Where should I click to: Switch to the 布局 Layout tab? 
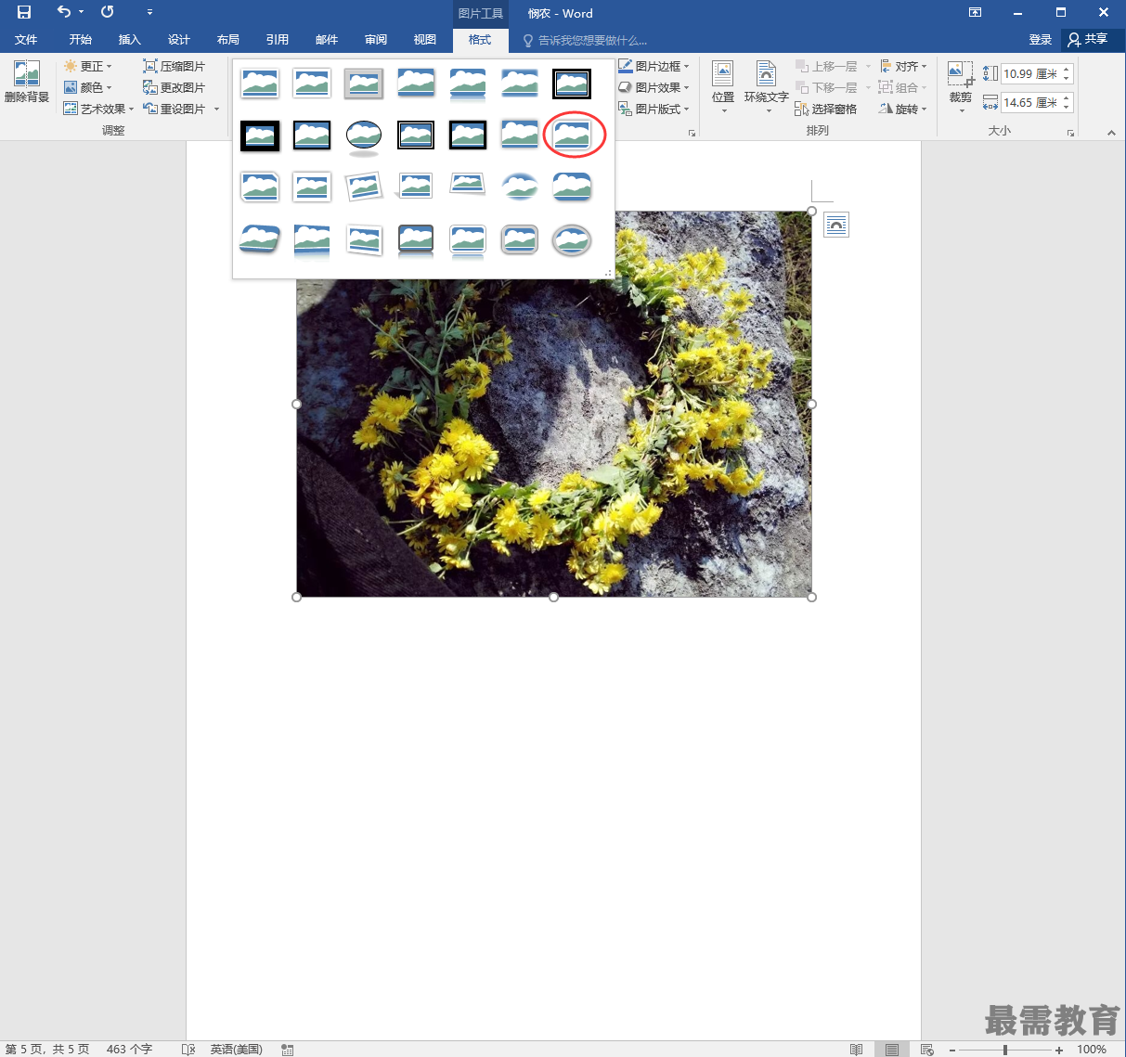pos(228,39)
